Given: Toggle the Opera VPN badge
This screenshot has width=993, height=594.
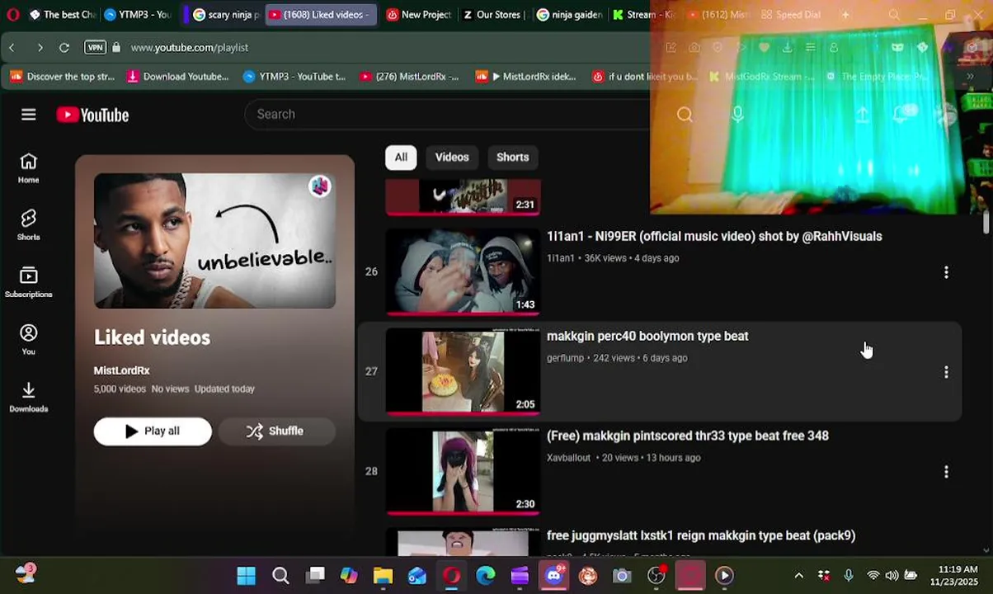Looking at the screenshot, I should [96, 48].
